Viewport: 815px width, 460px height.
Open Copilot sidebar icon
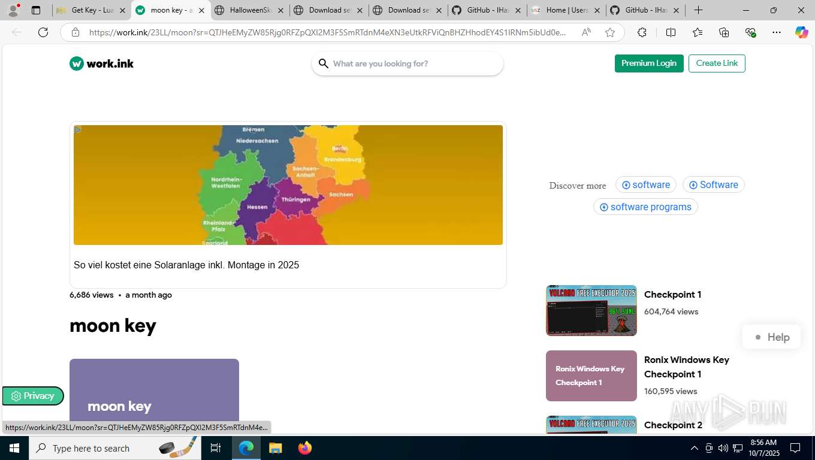click(x=802, y=32)
